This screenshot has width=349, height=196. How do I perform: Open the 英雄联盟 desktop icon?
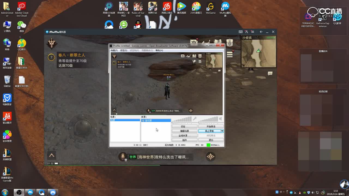click(7, 155)
